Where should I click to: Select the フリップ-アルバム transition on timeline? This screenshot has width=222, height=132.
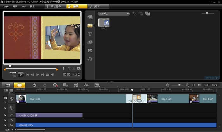click(136, 99)
